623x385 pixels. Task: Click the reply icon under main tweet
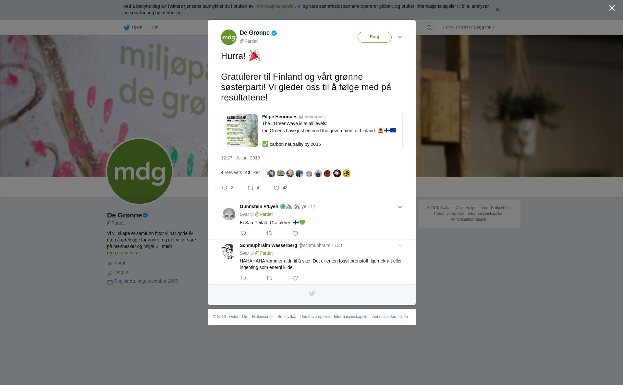coord(225,188)
